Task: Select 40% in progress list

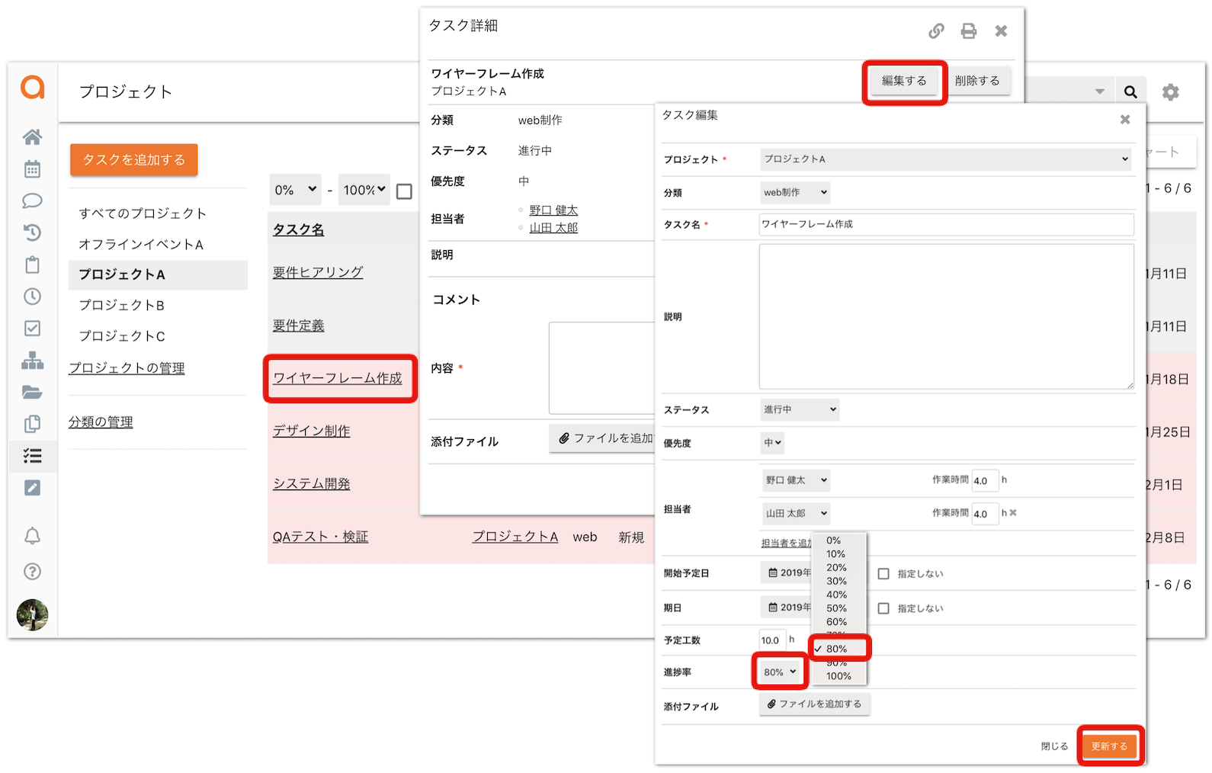Action: [x=836, y=595]
